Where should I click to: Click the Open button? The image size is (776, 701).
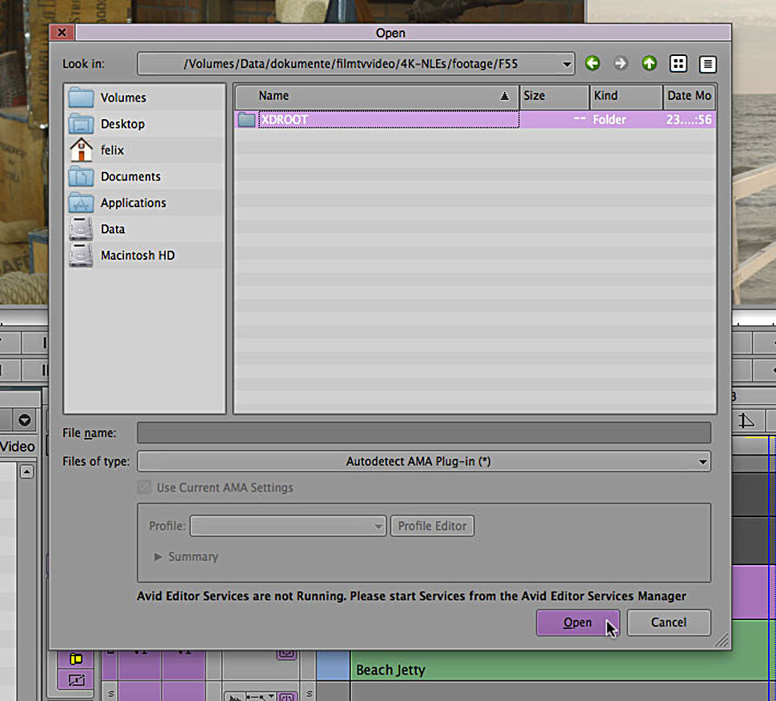(578, 623)
